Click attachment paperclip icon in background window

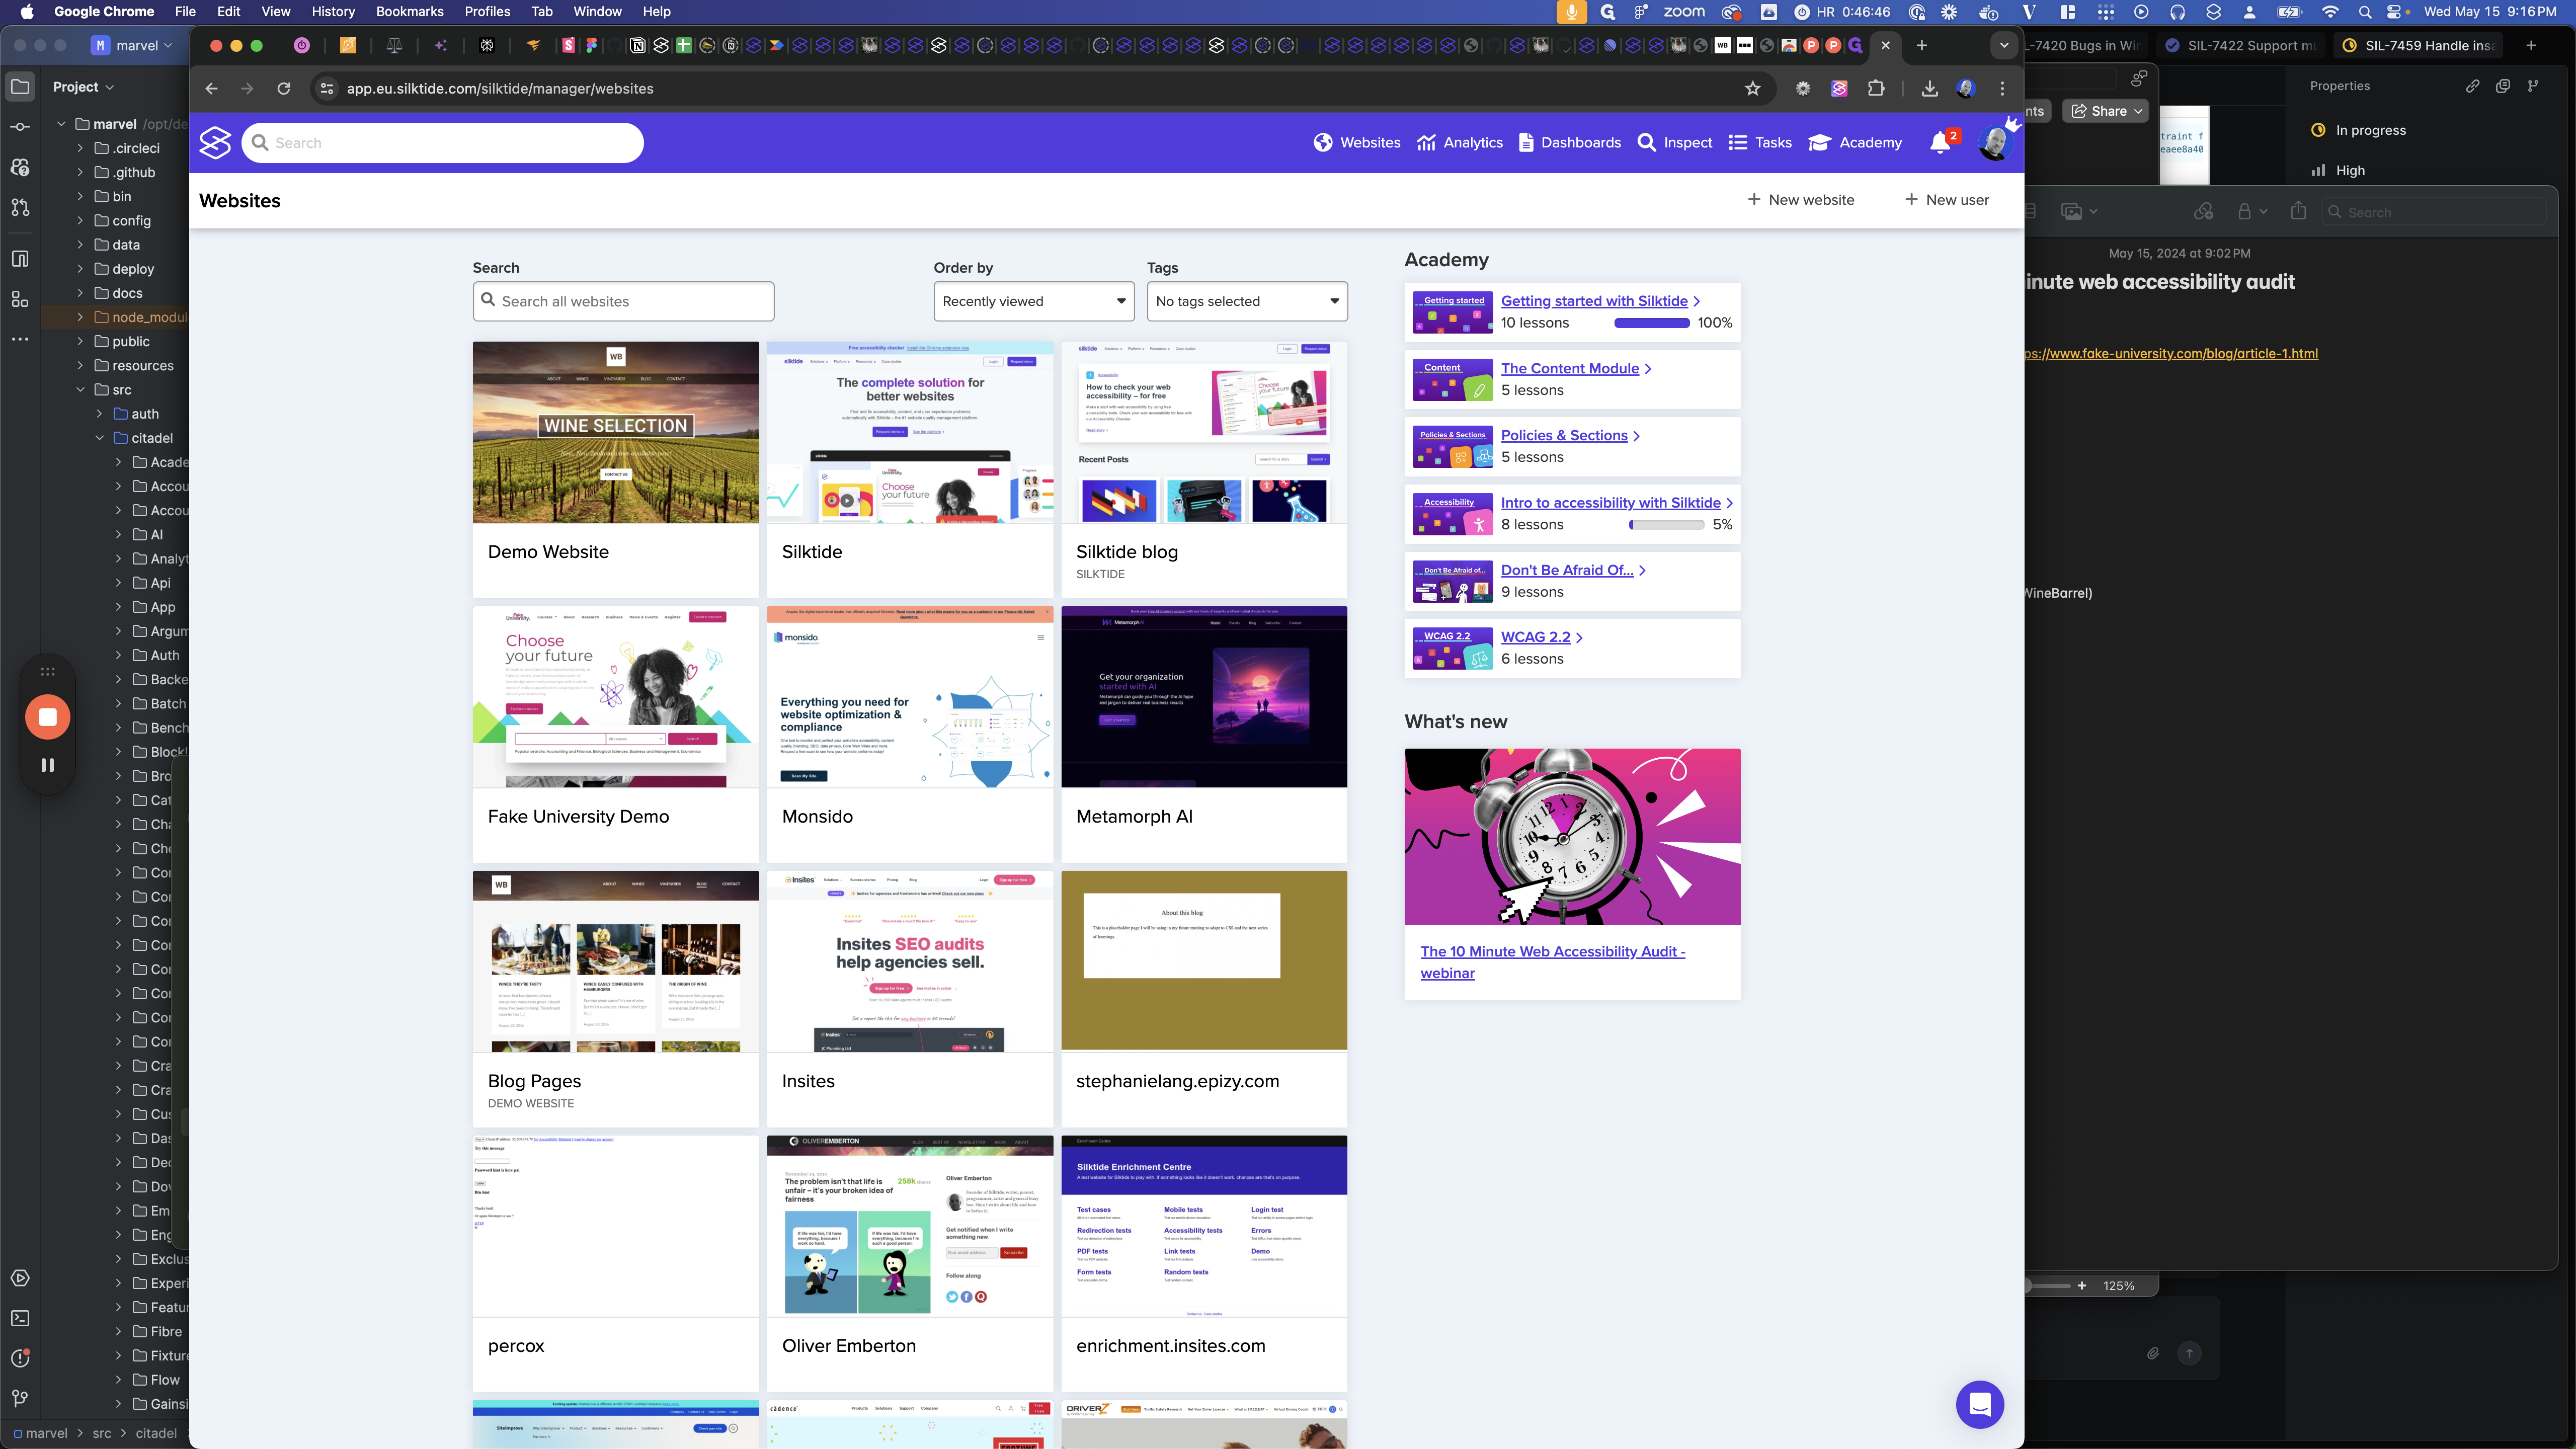click(x=2153, y=1353)
